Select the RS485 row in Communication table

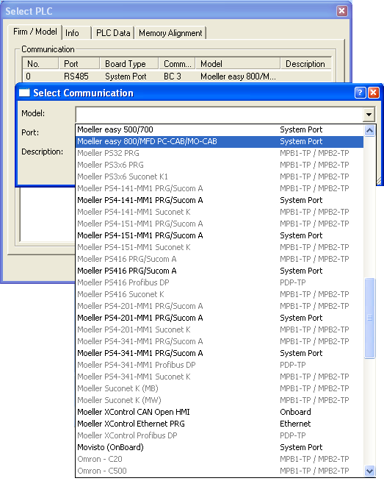(x=177, y=76)
